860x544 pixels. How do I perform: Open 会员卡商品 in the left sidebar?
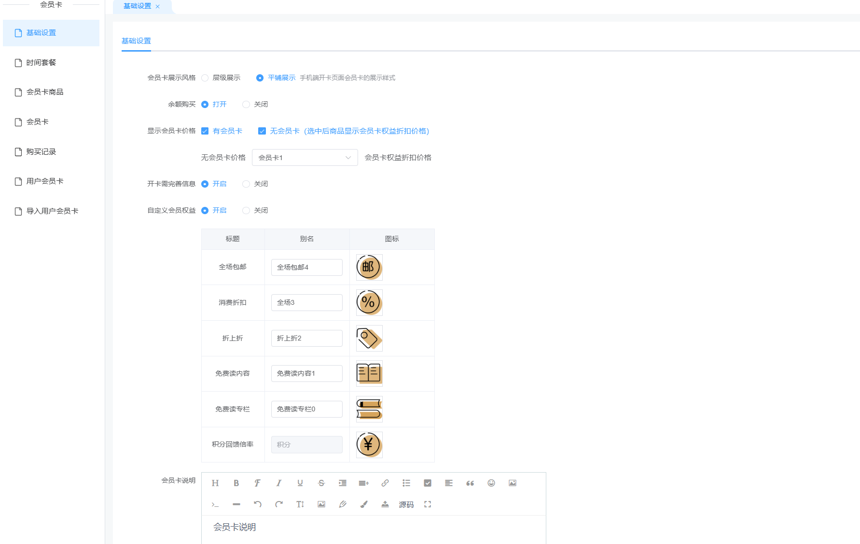(x=51, y=92)
